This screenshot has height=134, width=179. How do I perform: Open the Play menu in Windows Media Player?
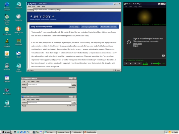(135, 7)
